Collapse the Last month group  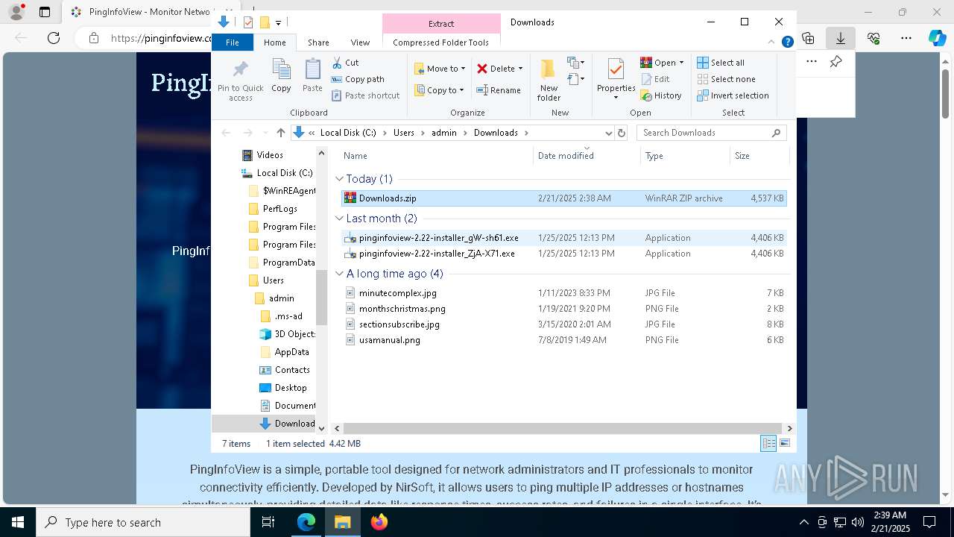(340, 219)
